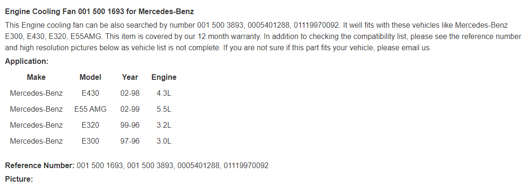Click the E55 AMG model cell

[90, 109]
